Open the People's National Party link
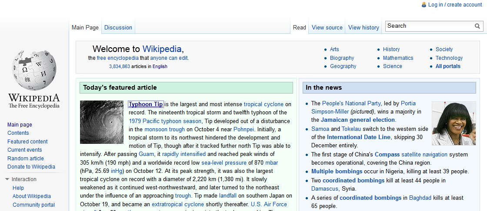This screenshot has height=211, width=487. [351, 104]
